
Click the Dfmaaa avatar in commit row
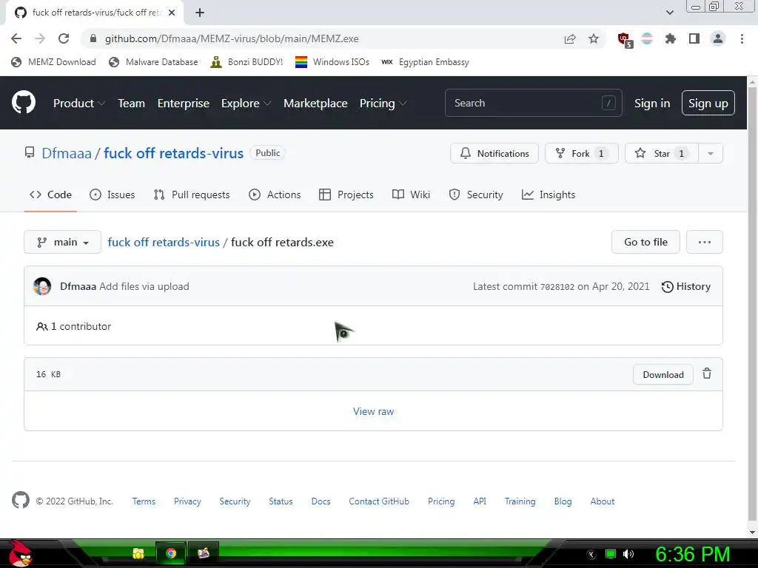[x=42, y=286]
